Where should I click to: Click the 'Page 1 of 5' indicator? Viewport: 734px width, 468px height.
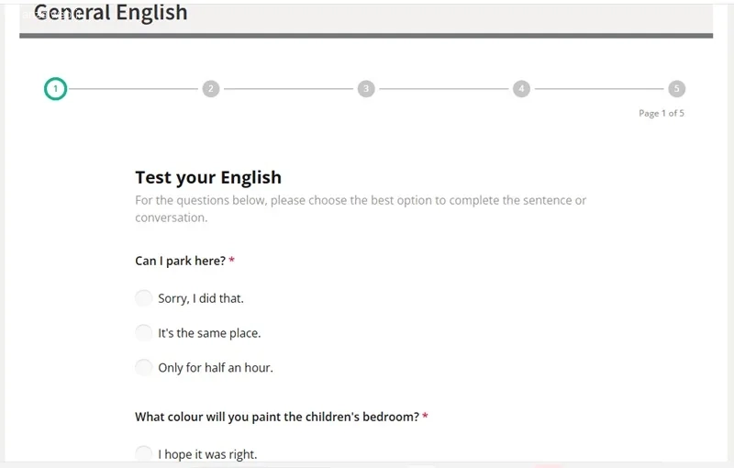(661, 113)
